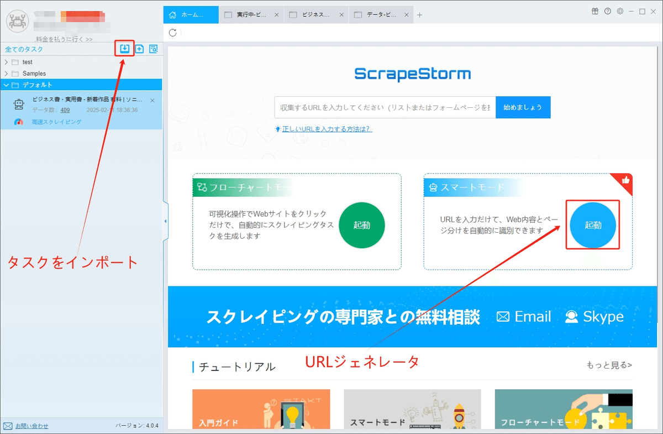
Task: Close the ビジネス... tab
Action: (341, 15)
